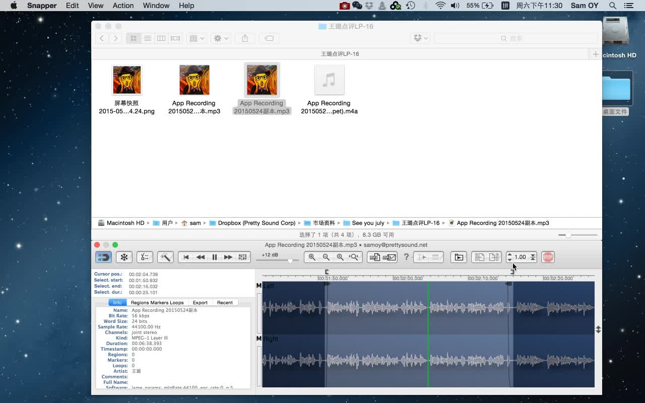Click the Finder share button
Screen dimensions: 645x403
point(245,38)
